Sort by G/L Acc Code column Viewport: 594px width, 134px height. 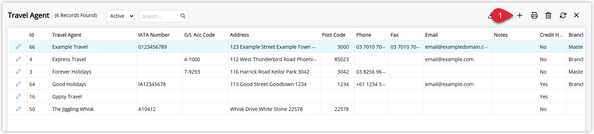pyautogui.click(x=199, y=35)
